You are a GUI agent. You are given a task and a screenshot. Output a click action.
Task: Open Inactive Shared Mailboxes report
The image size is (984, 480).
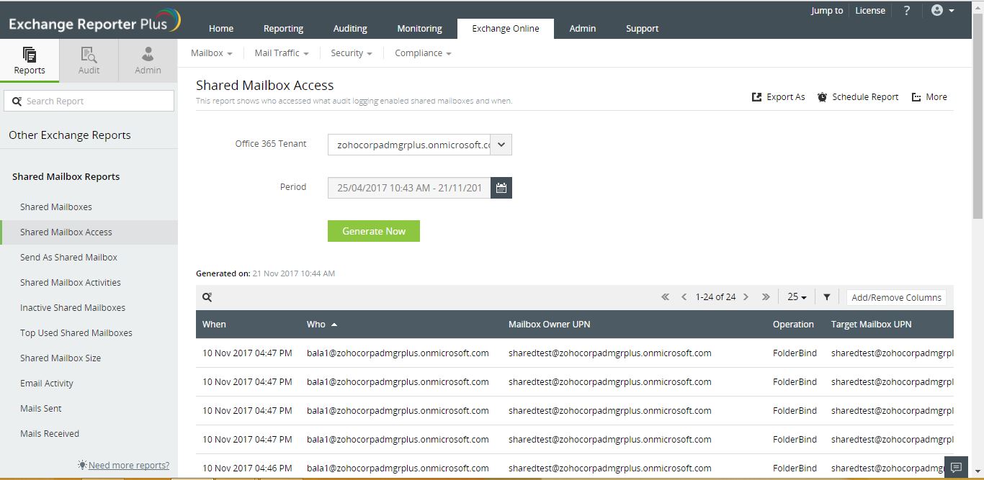[x=73, y=308]
